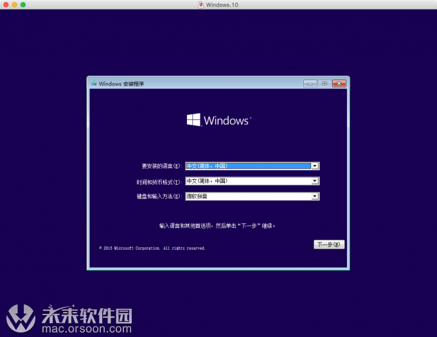Click the 时间和货币格式 label
The height and width of the screenshot is (337, 437).
coord(159,182)
